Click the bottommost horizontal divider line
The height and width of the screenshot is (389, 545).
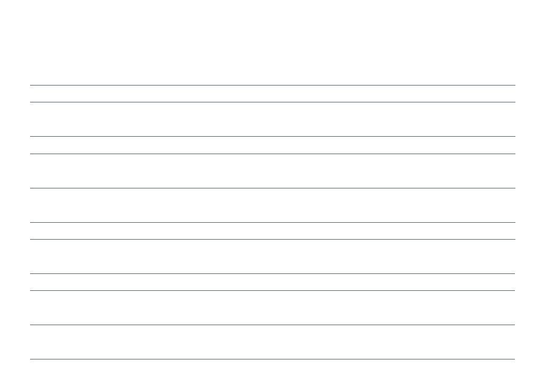point(272,359)
